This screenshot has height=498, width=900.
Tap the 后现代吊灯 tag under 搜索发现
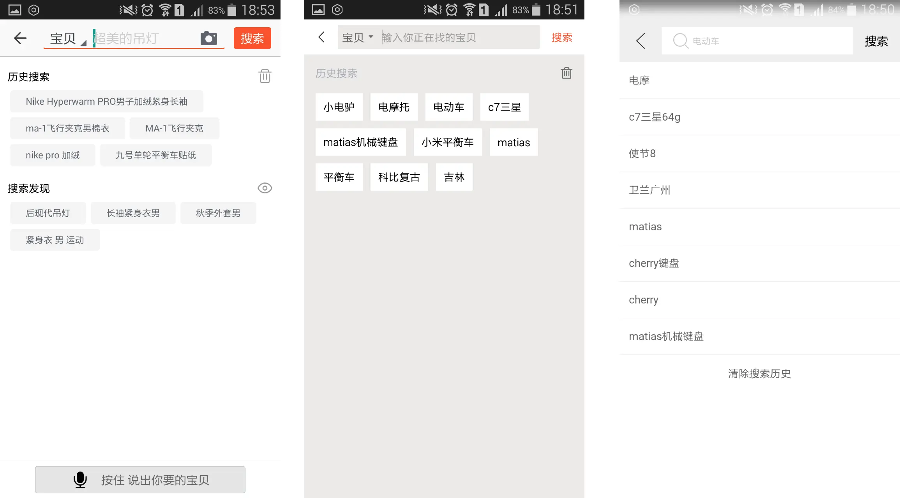coord(48,213)
